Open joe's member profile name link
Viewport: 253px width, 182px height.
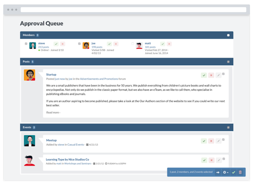(94, 43)
